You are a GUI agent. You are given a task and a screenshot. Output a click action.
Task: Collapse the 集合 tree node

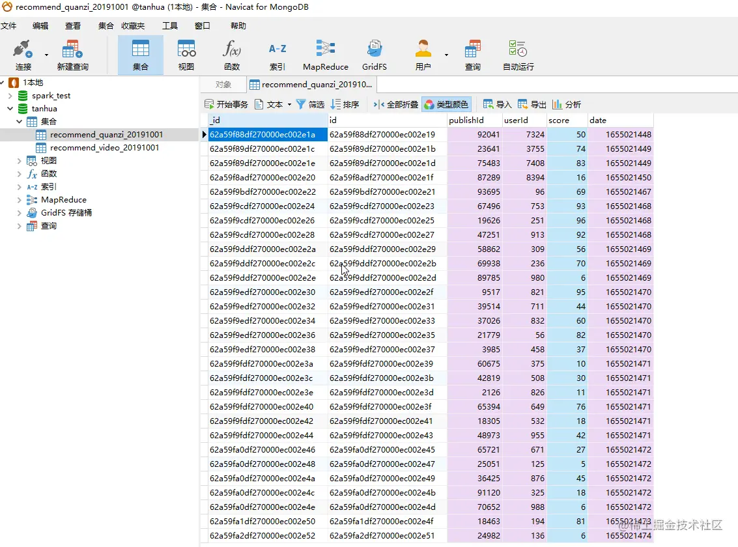pos(20,121)
